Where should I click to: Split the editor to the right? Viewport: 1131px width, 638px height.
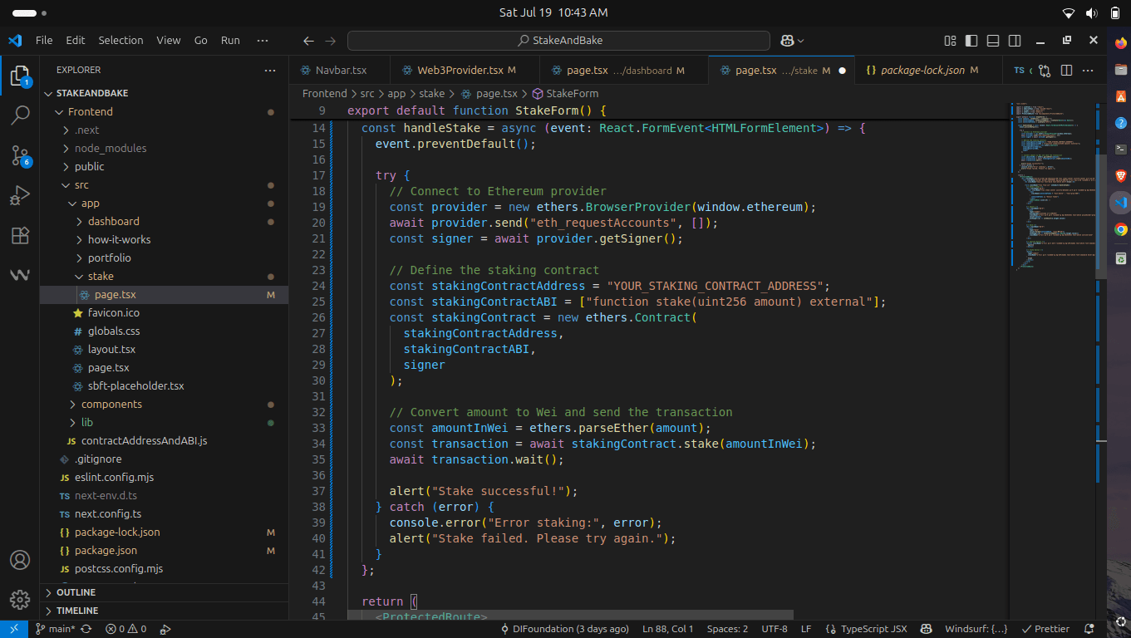coord(1066,71)
